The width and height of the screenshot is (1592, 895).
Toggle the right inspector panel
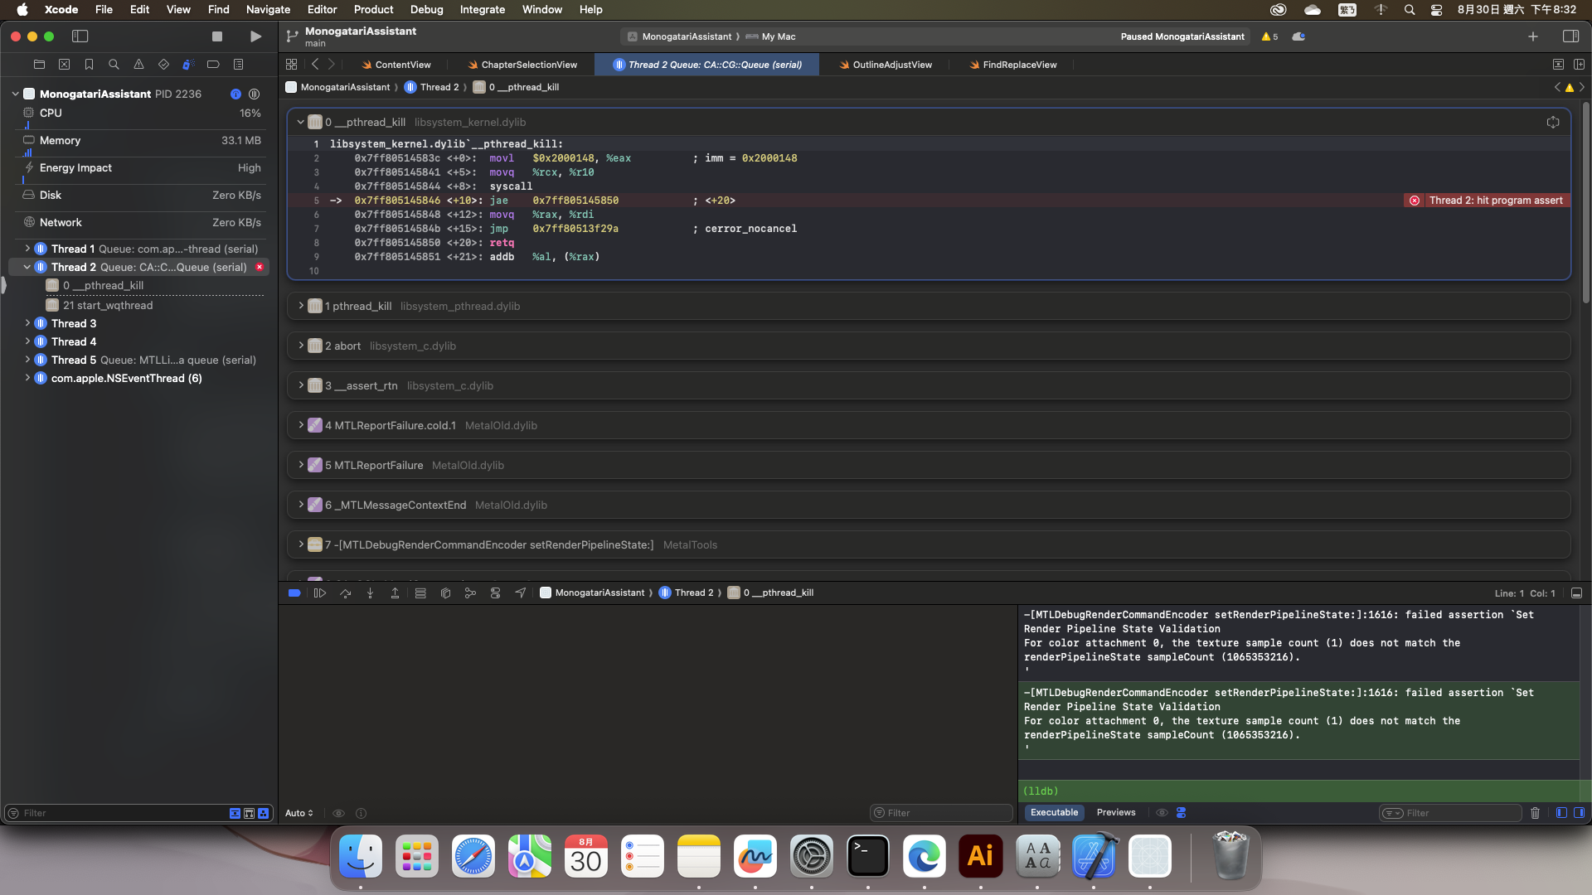1570,36
